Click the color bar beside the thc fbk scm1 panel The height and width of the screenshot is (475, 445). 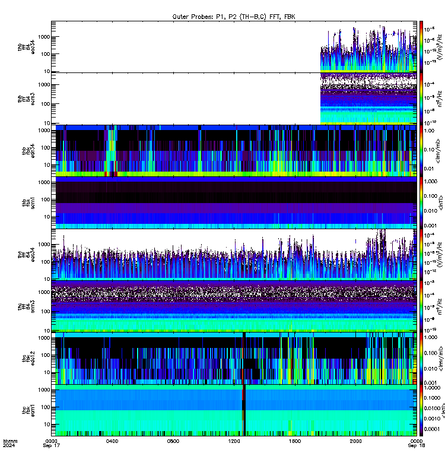click(421, 410)
